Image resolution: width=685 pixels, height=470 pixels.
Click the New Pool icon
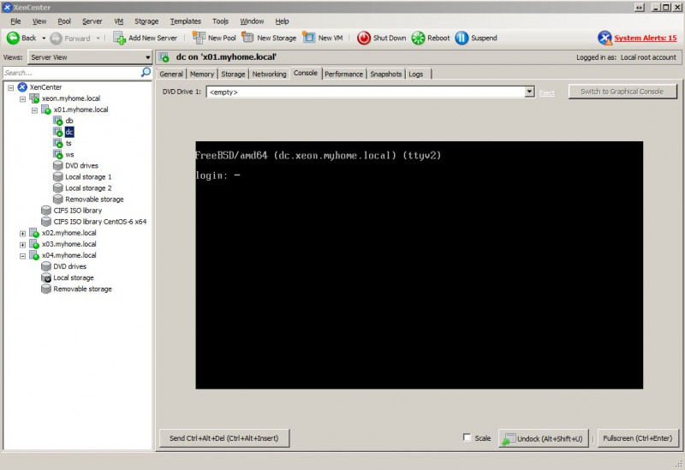(x=199, y=38)
